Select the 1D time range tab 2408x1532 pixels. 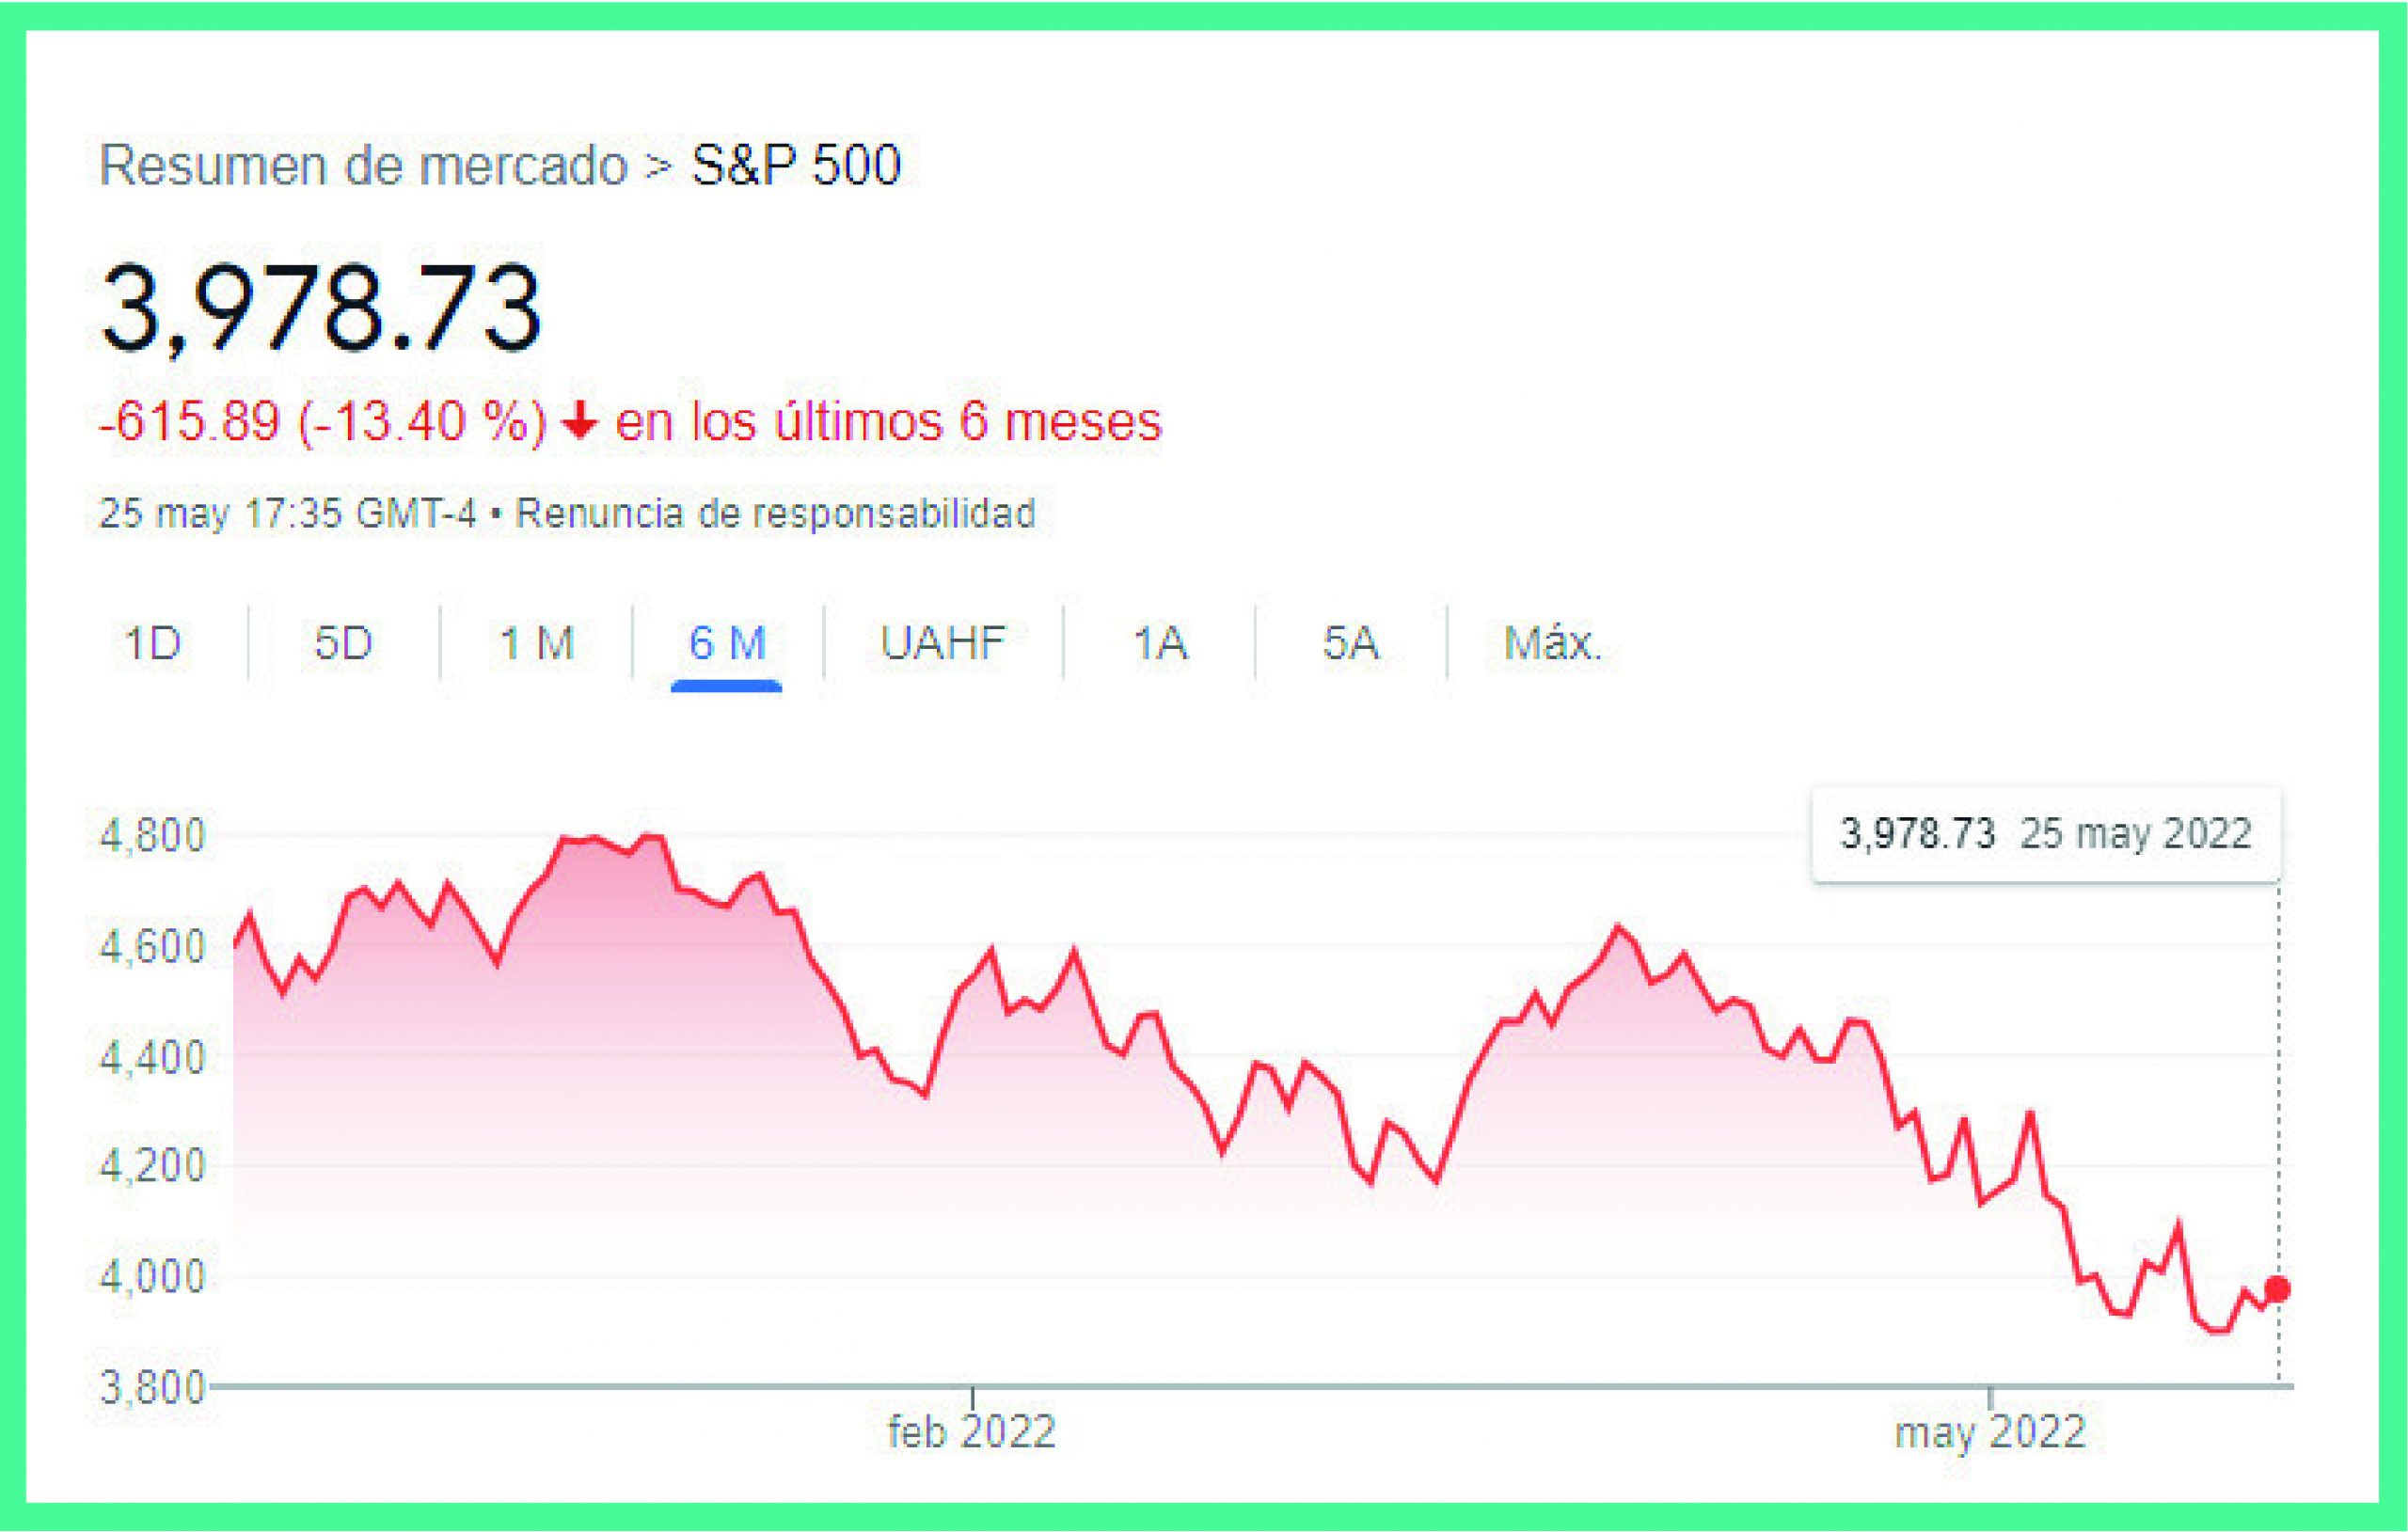pos(152,643)
